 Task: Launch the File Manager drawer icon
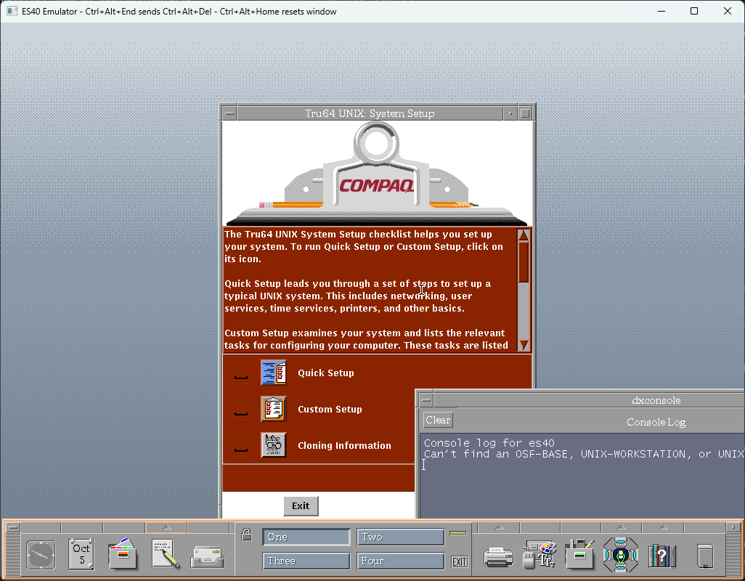(x=123, y=554)
